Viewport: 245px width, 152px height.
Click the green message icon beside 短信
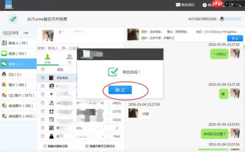click(4, 53)
